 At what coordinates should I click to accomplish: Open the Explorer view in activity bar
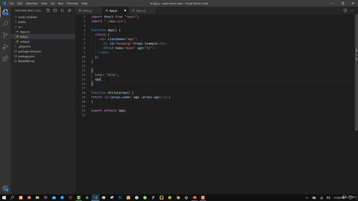5,12
